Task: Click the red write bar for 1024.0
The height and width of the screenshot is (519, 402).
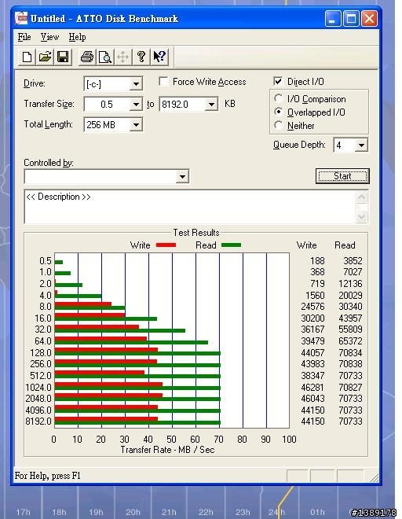Action: point(108,385)
